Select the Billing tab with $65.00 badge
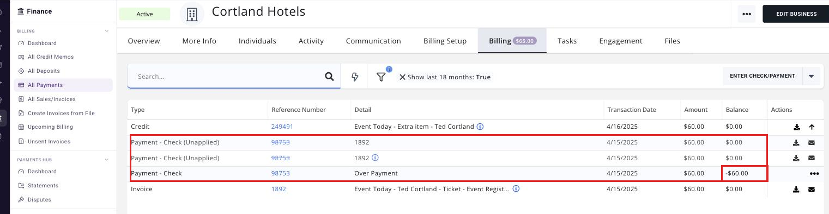 point(512,41)
